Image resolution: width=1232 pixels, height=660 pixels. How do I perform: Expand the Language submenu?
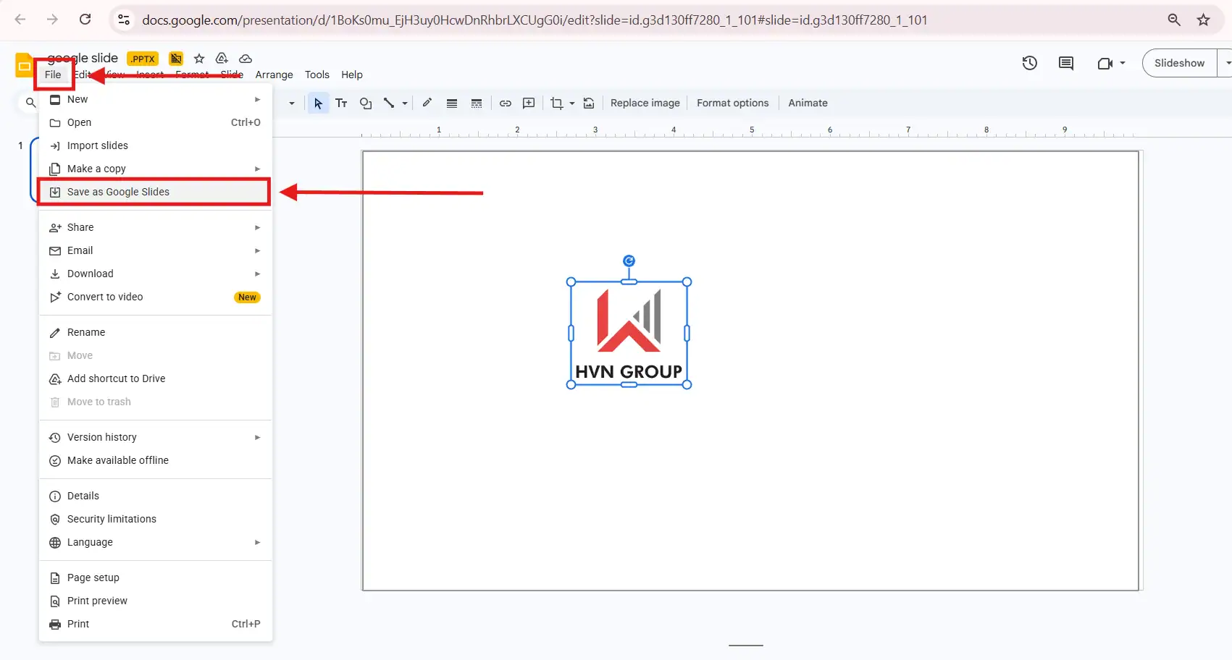pos(155,542)
